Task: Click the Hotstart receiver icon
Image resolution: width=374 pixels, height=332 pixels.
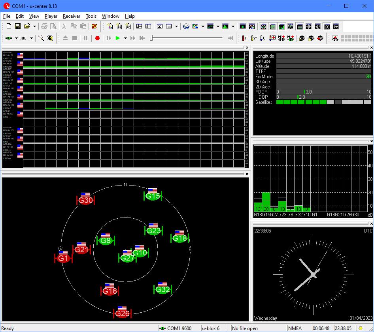Action: click(x=245, y=38)
